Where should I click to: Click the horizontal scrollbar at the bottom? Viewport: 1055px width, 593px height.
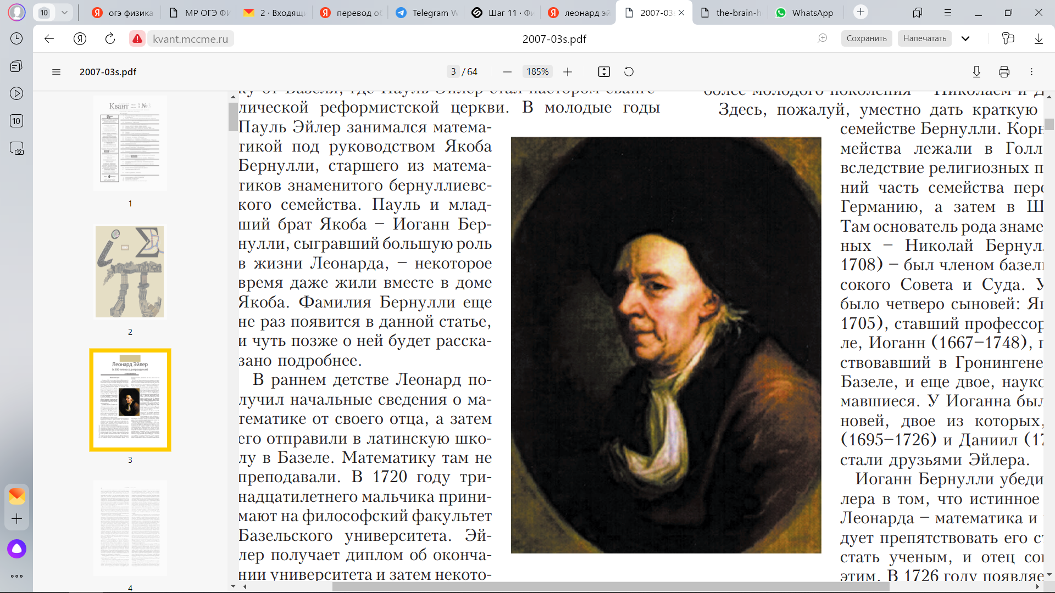610,587
